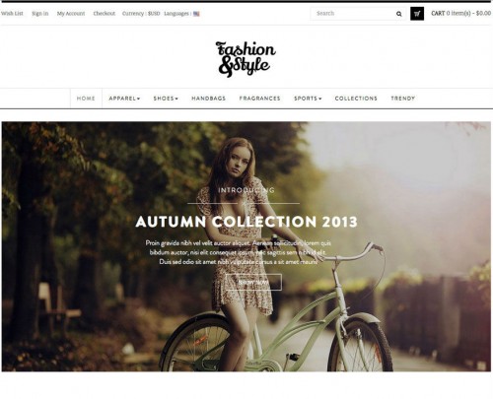
Task: Select the US flag language icon
Action: [196, 14]
